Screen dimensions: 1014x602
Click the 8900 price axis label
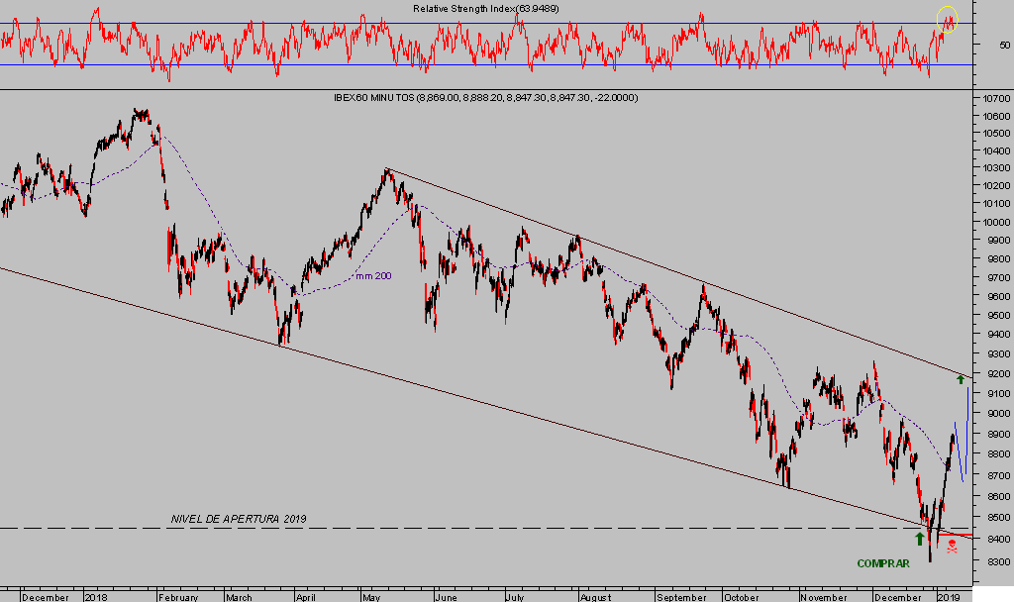pos(998,434)
